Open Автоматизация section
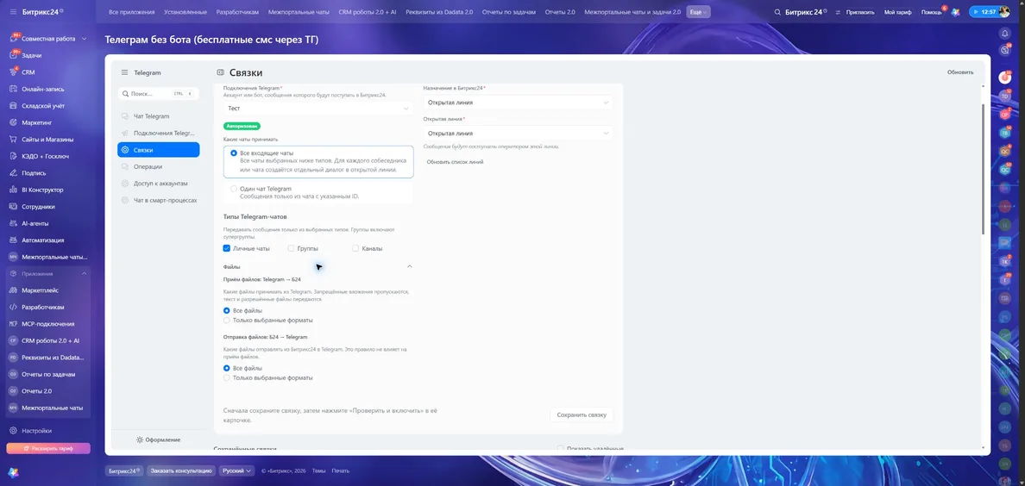Viewport: 1025px width, 486px height. pyautogui.click(x=42, y=240)
